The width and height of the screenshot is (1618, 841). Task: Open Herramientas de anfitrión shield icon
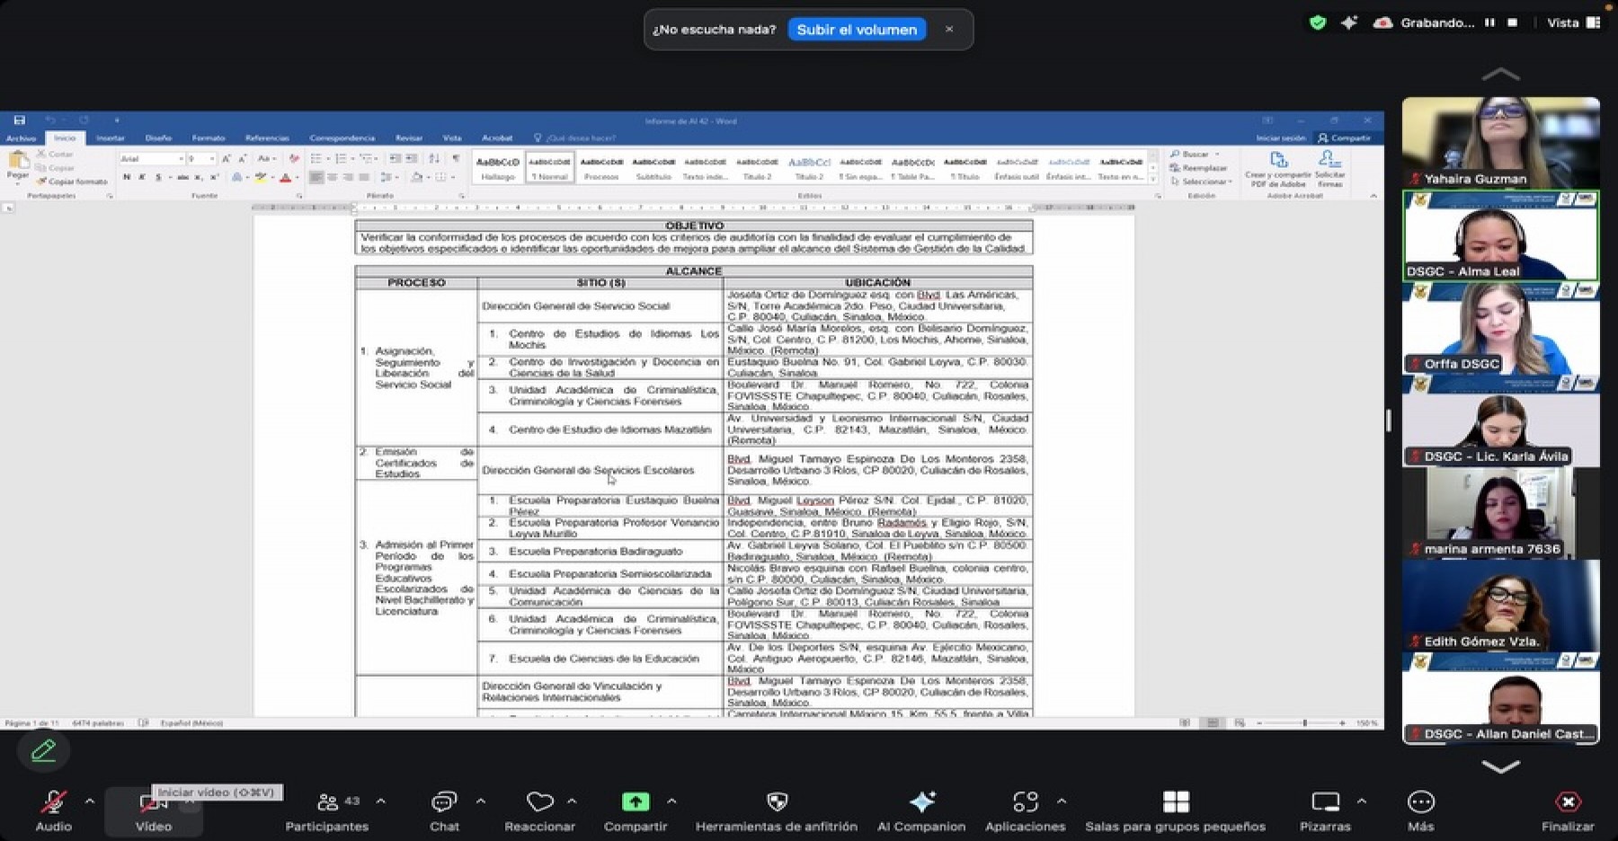[777, 802]
